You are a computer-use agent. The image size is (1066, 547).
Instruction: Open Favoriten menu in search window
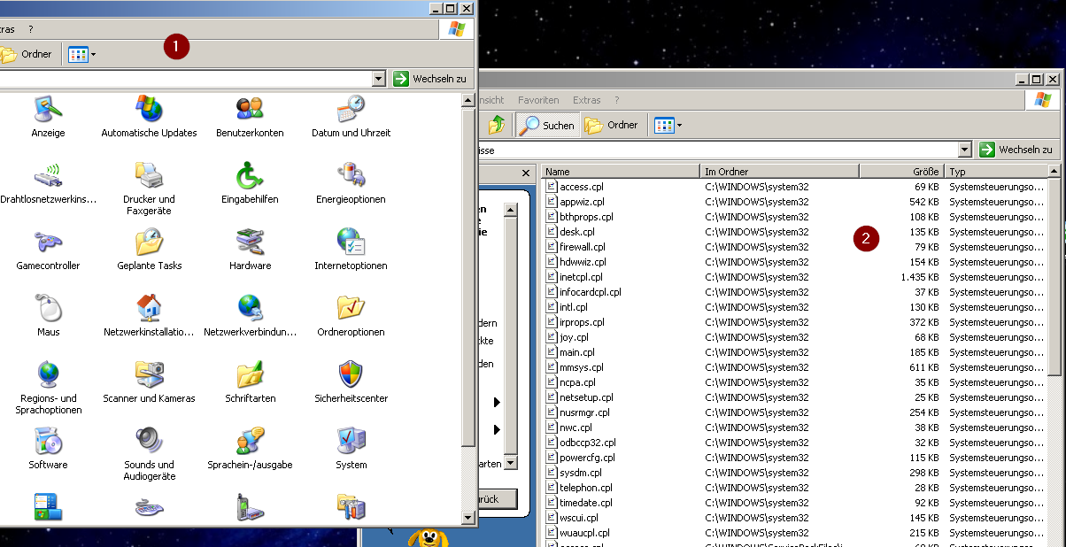click(538, 100)
